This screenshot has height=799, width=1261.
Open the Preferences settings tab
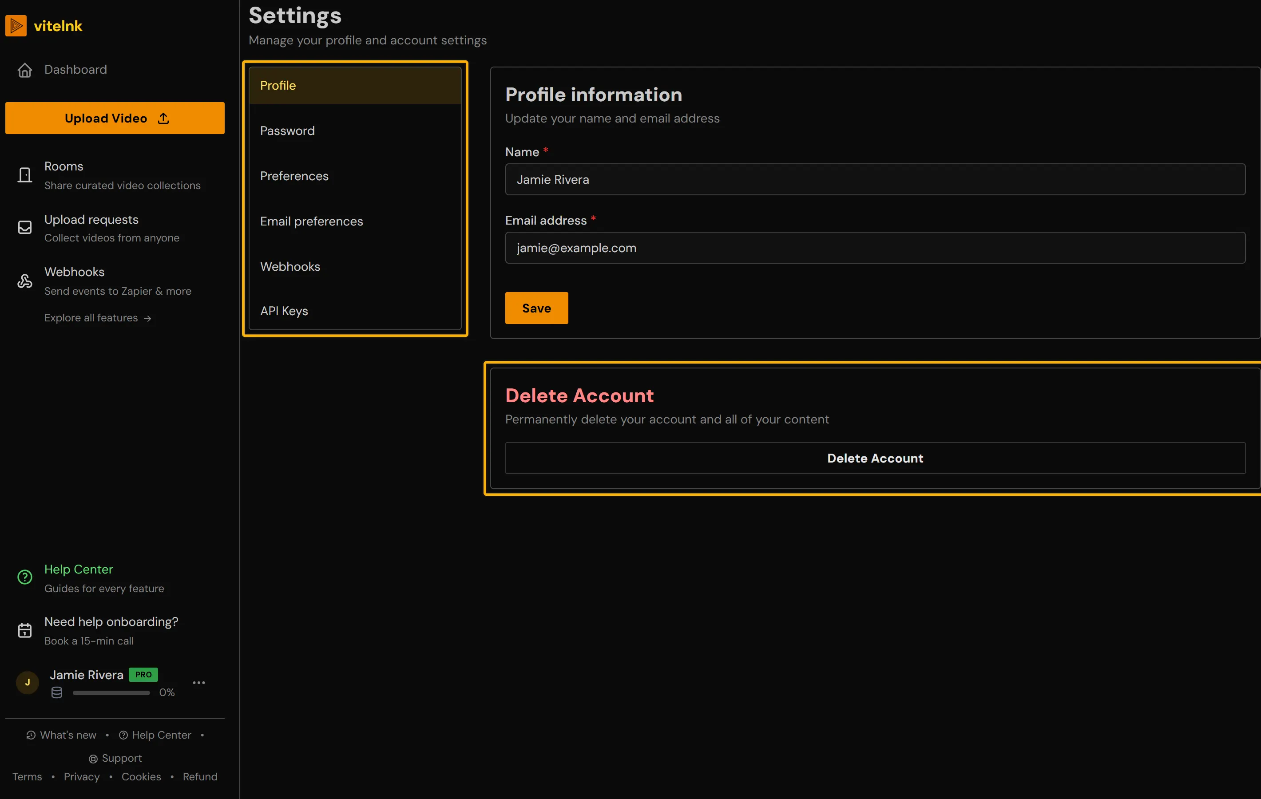pos(355,176)
